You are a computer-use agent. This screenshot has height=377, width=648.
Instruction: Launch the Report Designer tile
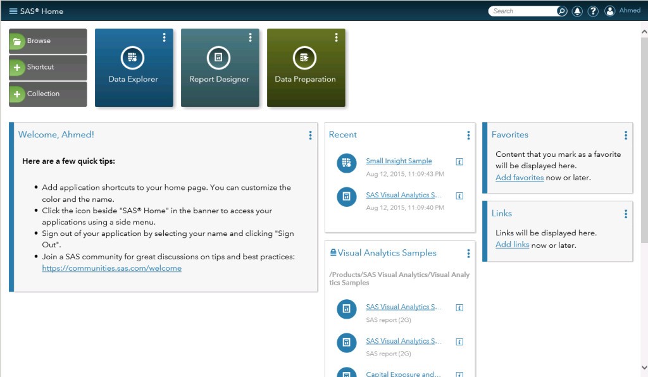[x=219, y=67]
